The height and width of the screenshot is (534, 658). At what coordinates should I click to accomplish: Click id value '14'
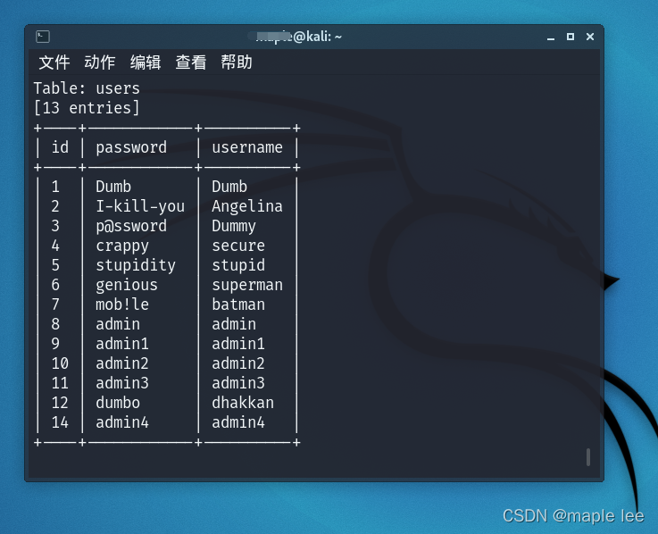coord(60,422)
